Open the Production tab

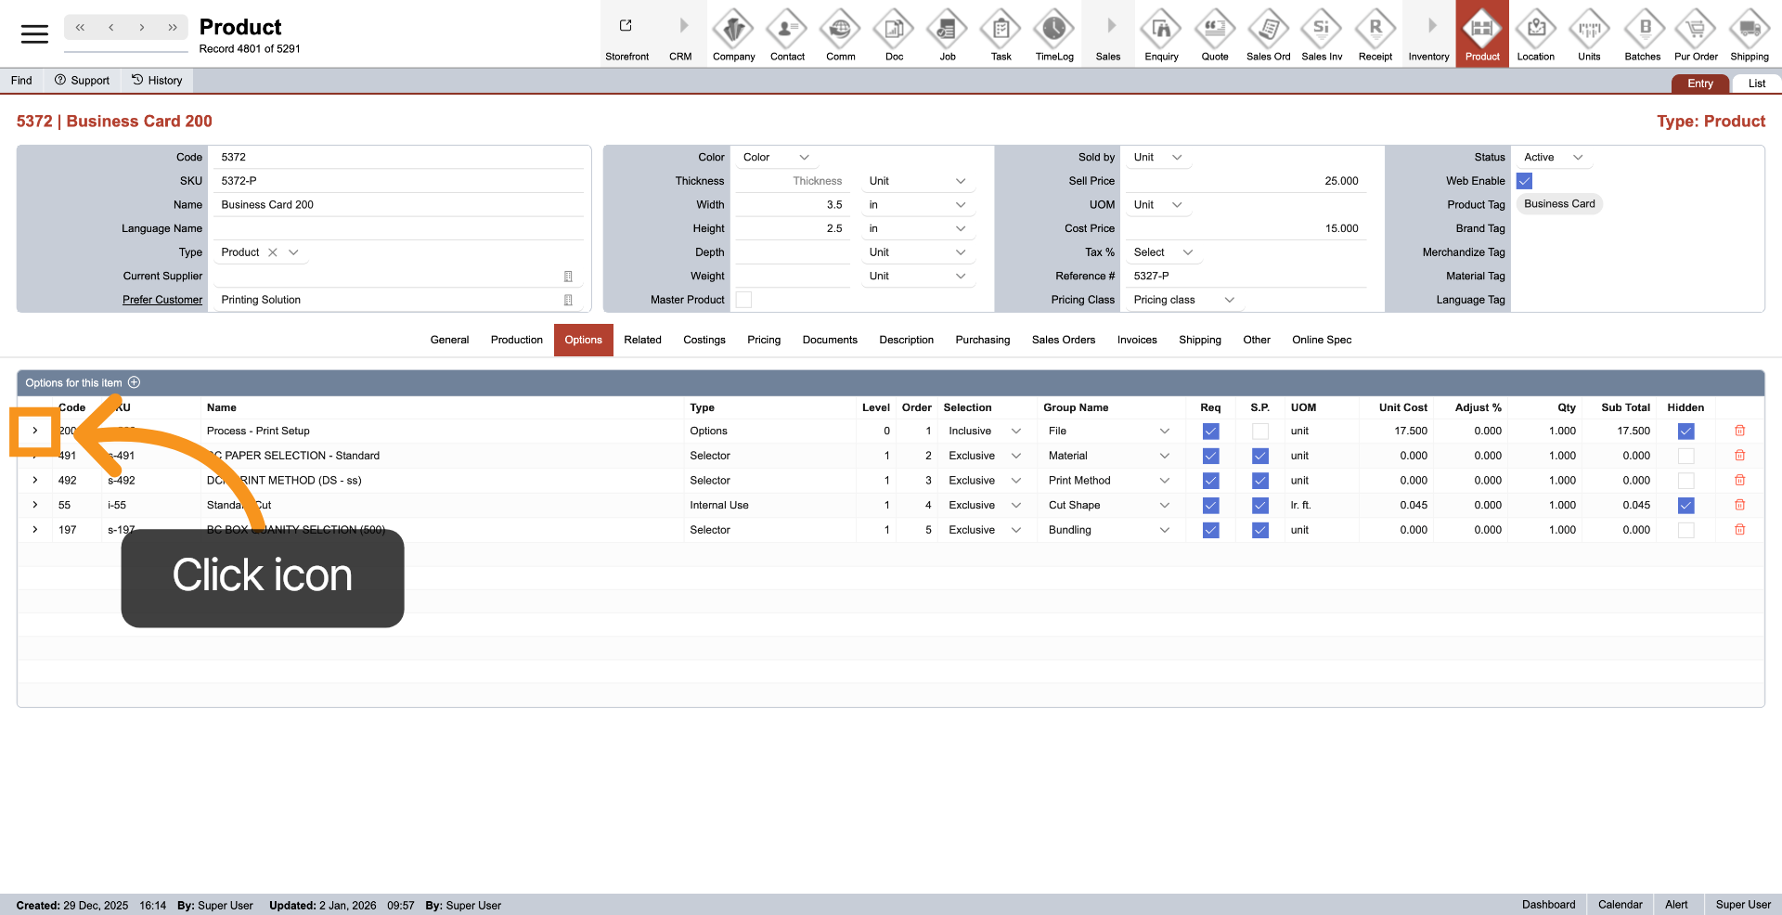pos(516,340)
